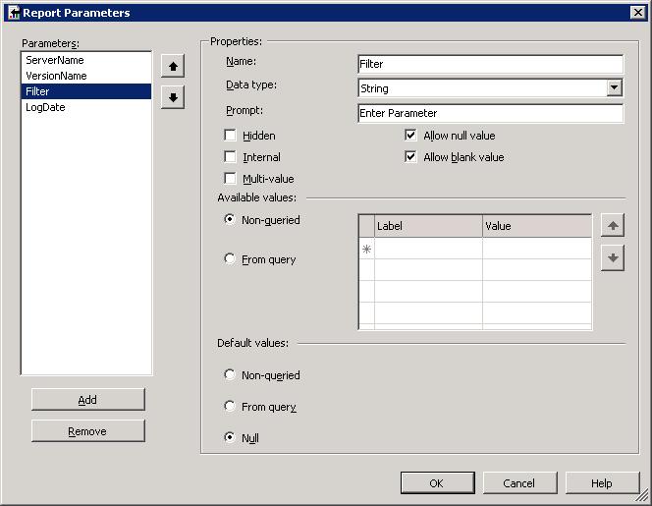Image resolution: width=652 pixels, height=506 pixels.
Task: Click the Value column header
Action: (x=537, y=226)
